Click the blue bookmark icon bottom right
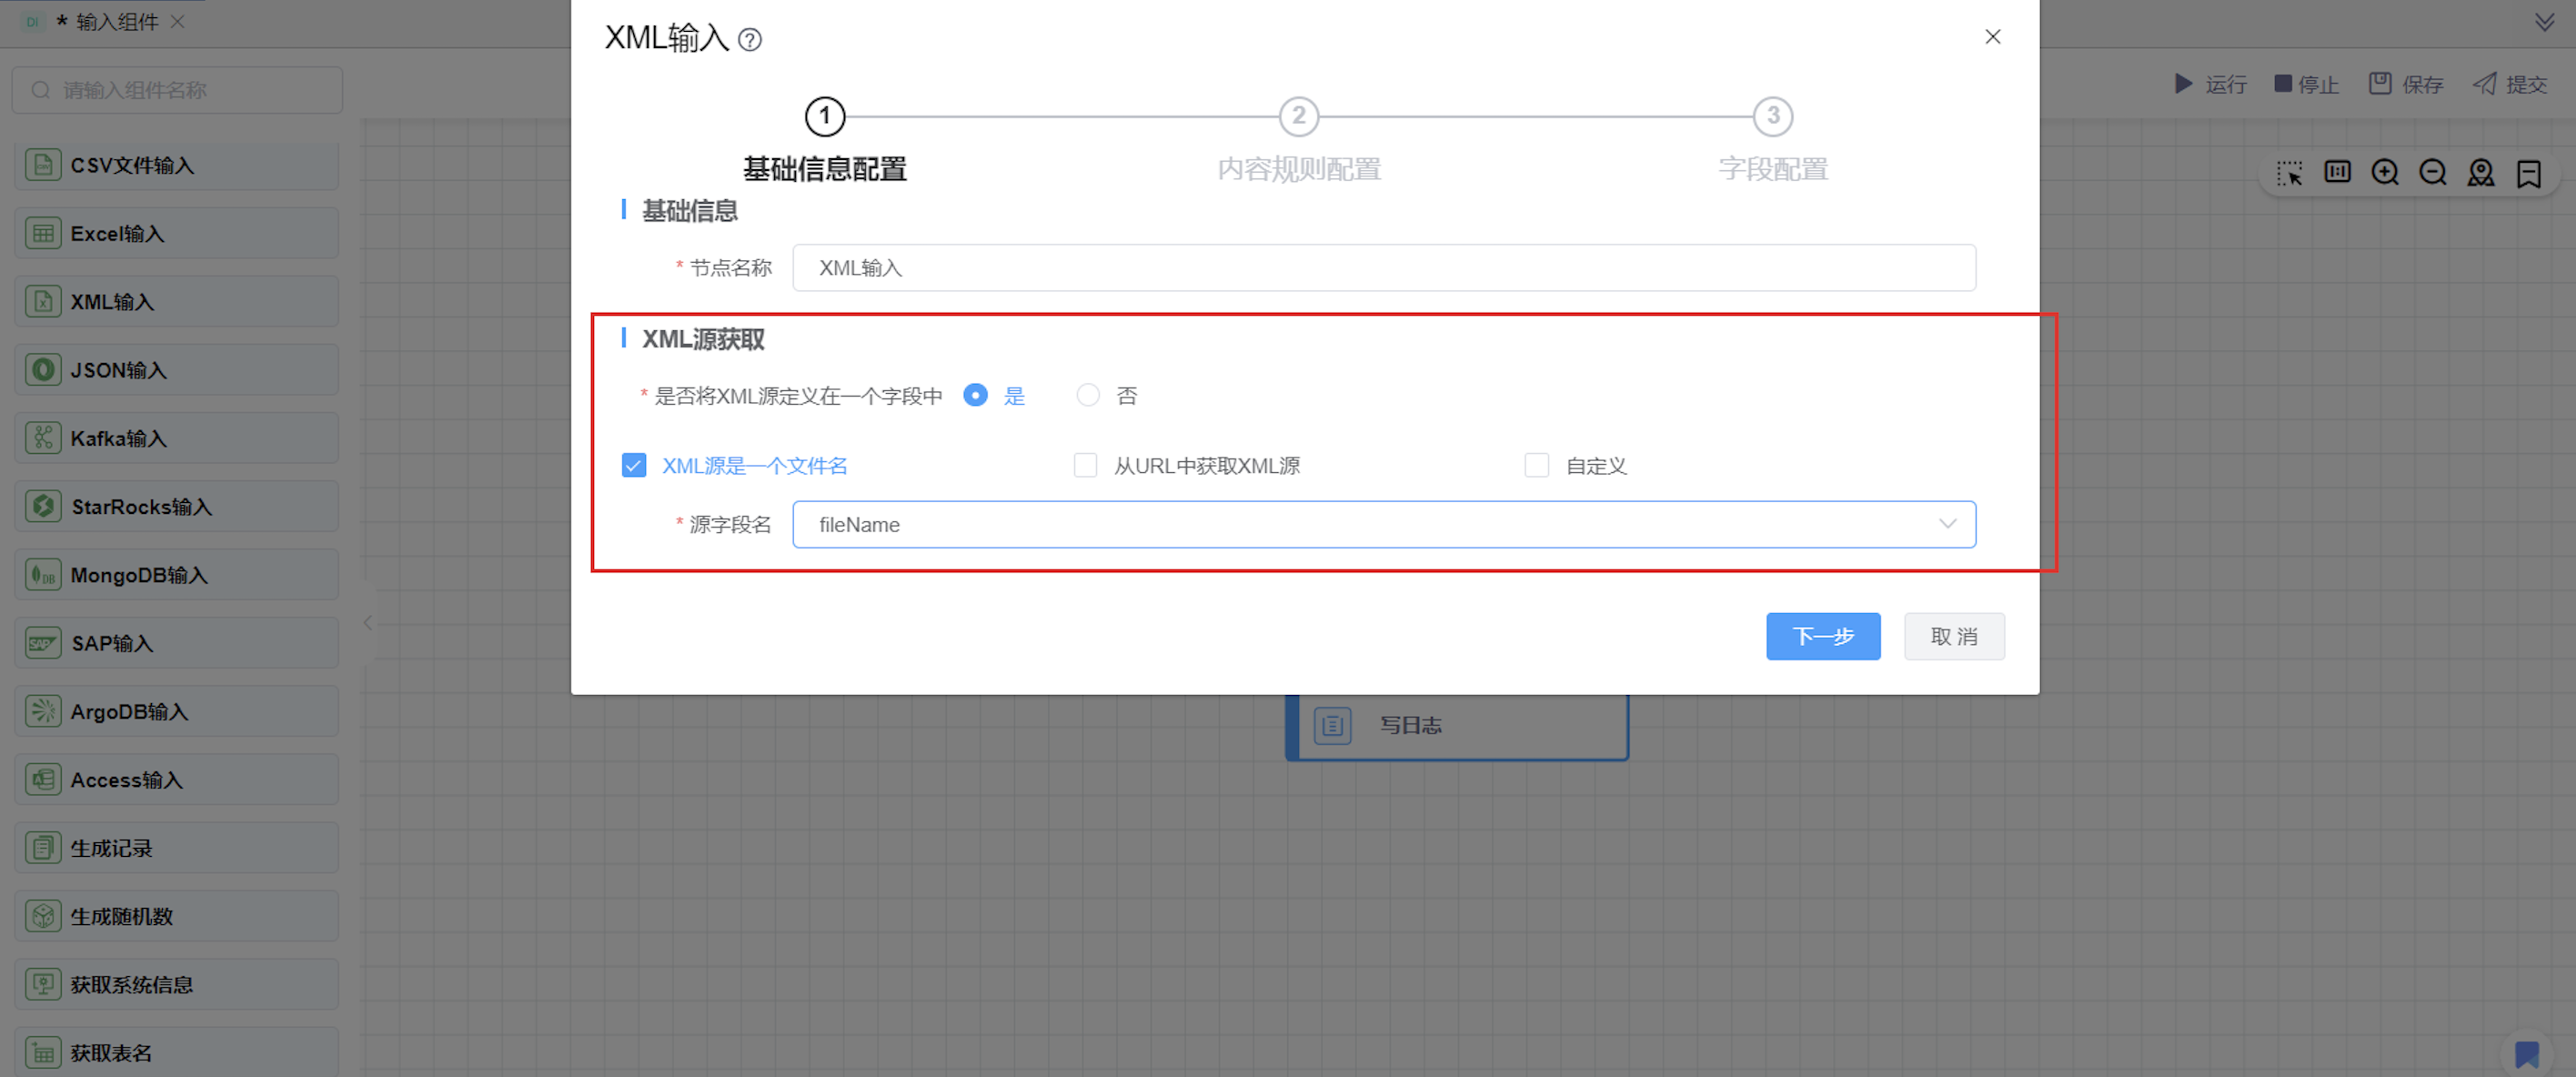The height and width of the screenshot is (1077, 2576). tap(2526, 1053)
